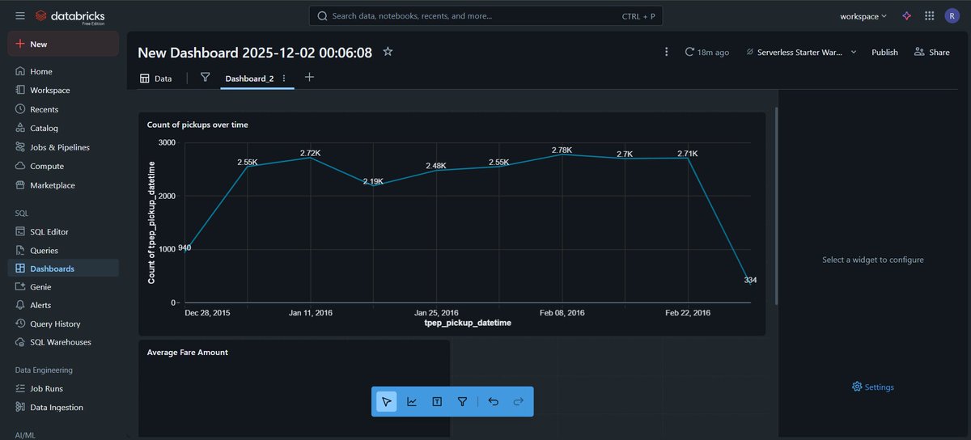Open Job Runs
The width and height of the screenshot is (971, 440).
(63, 389)
